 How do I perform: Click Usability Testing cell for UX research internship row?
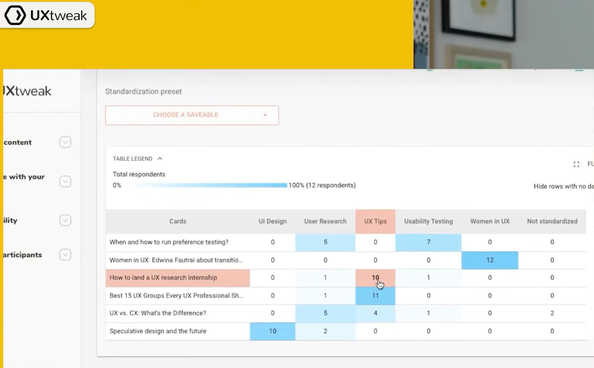click(428, 278)
